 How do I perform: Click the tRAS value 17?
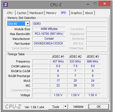point(58,81)
